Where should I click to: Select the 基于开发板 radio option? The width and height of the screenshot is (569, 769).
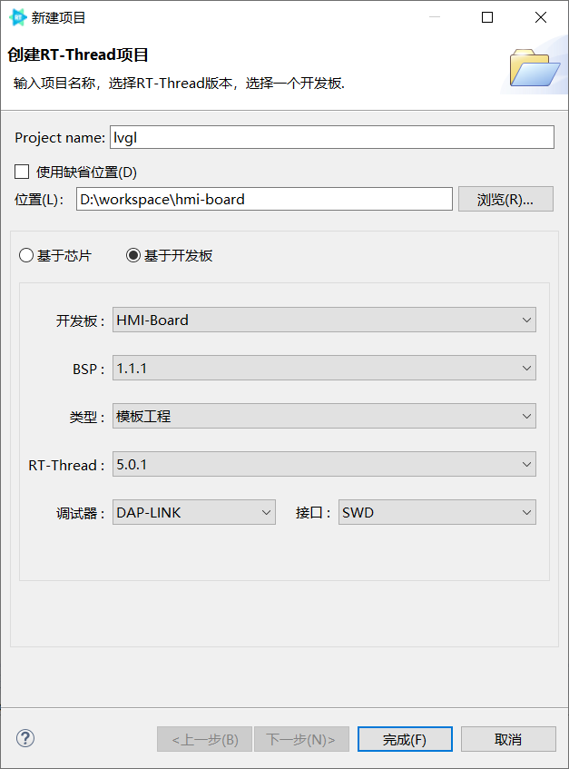point(133,256)
